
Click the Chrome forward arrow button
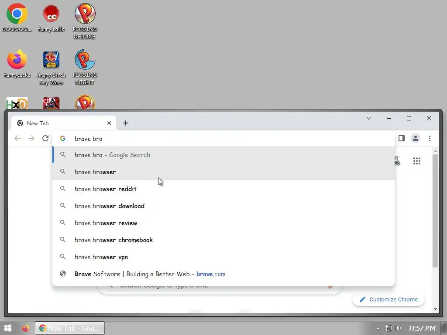tap(31, 138)
